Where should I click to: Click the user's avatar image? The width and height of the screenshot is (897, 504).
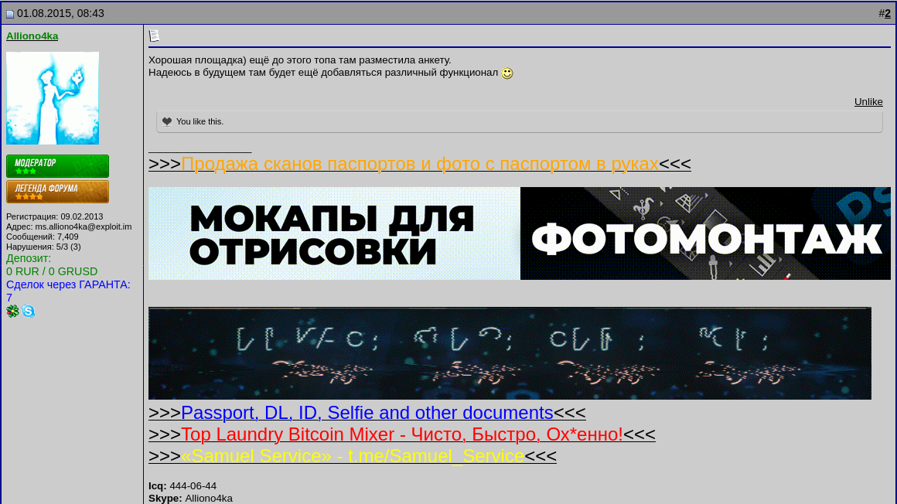point(52,97)
